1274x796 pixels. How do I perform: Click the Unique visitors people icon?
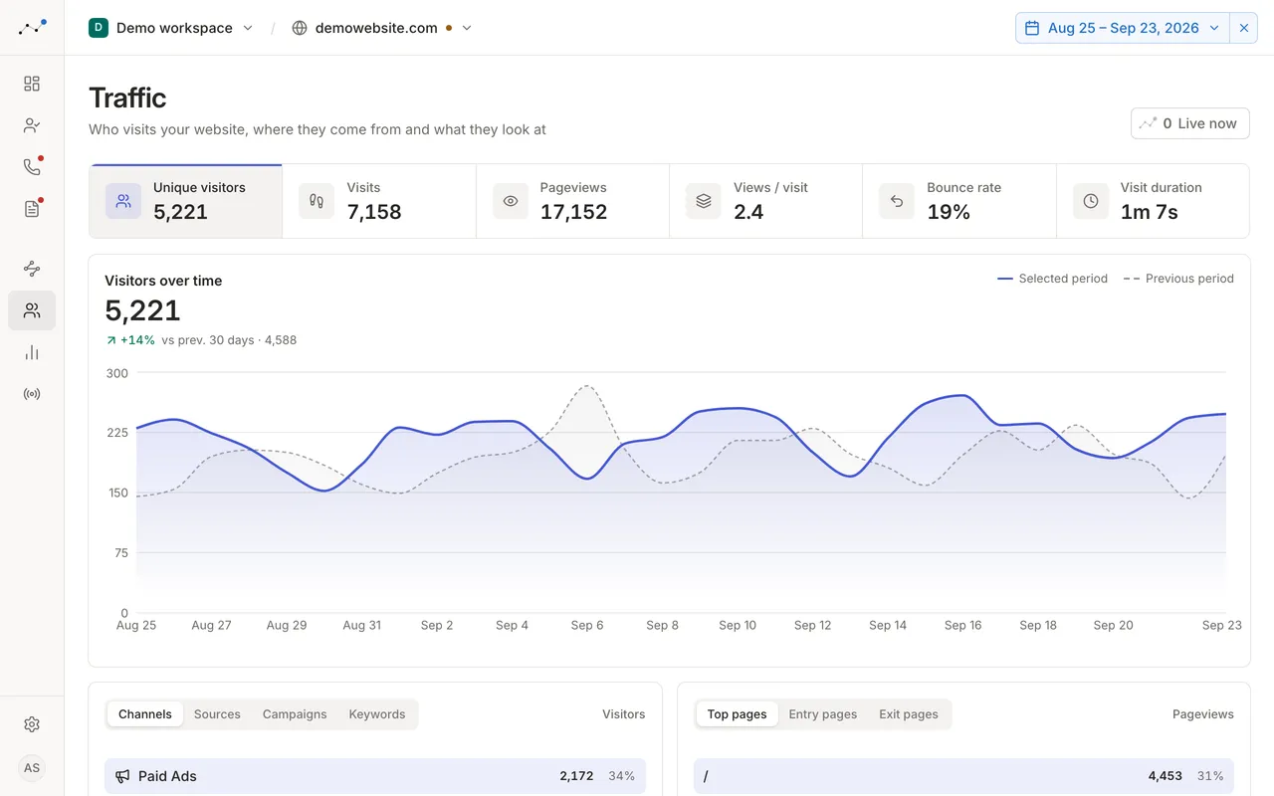click(x=123, y=201)
